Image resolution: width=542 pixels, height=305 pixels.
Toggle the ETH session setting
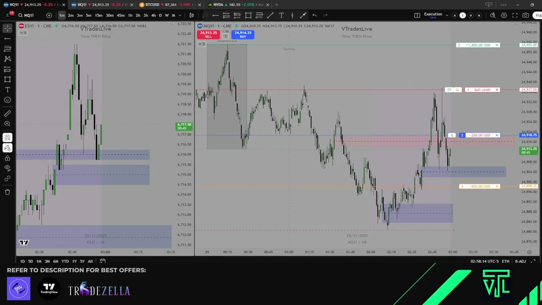tap(506, 261)
